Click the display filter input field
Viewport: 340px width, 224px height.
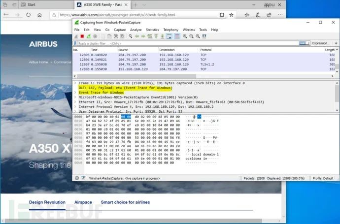(x=188, y=43)
